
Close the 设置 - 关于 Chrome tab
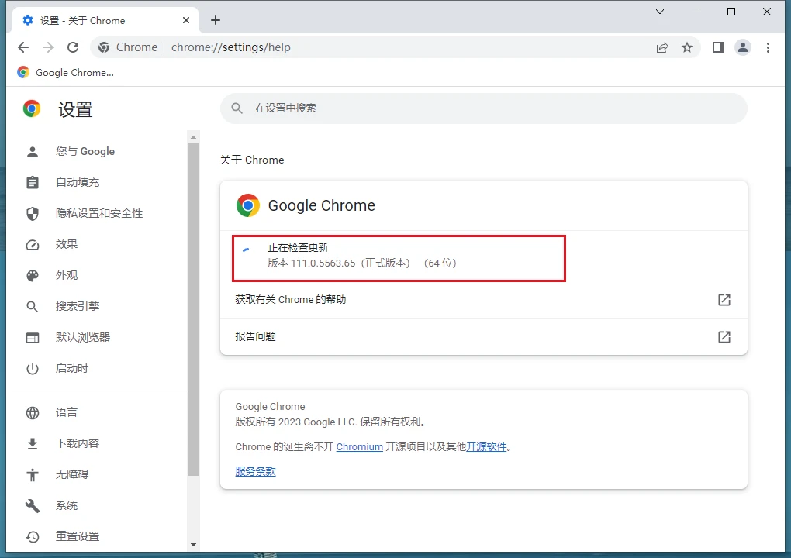pyautogui.click(x=186, y=20)
